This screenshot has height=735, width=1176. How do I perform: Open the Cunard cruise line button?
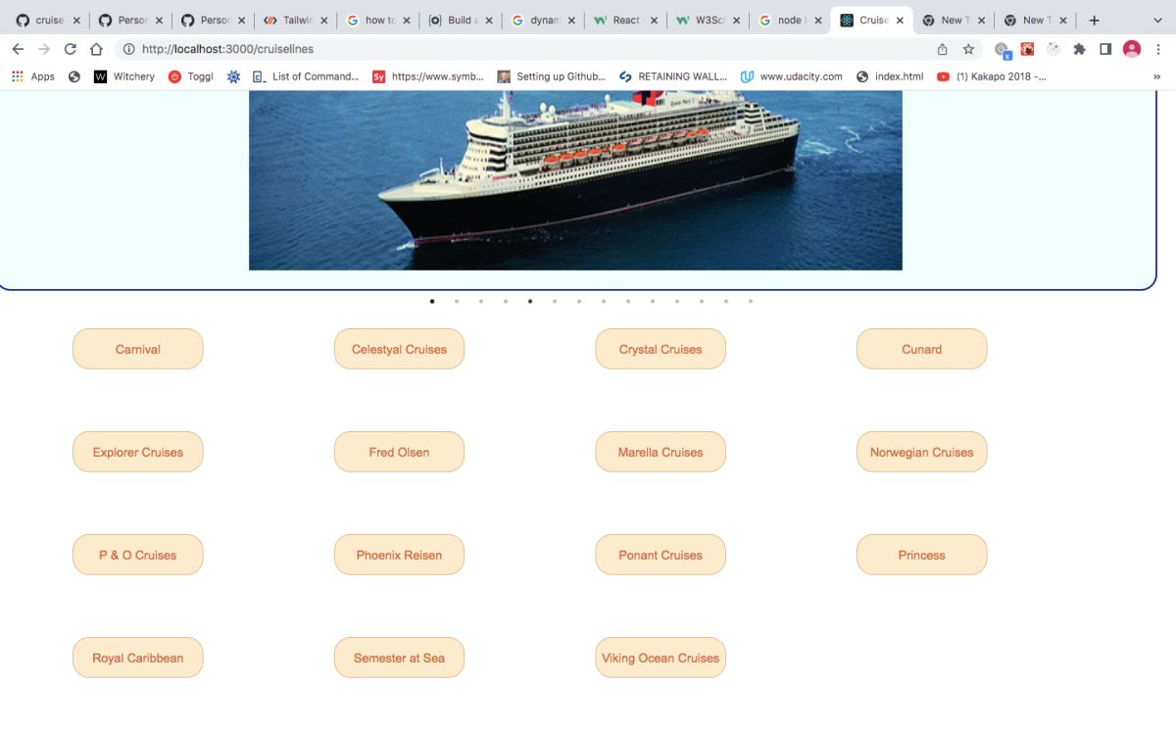click(921, 349)
